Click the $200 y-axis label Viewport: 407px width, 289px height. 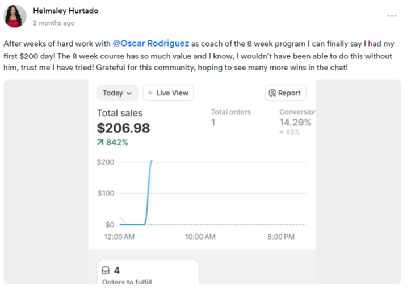click(106, 162)
